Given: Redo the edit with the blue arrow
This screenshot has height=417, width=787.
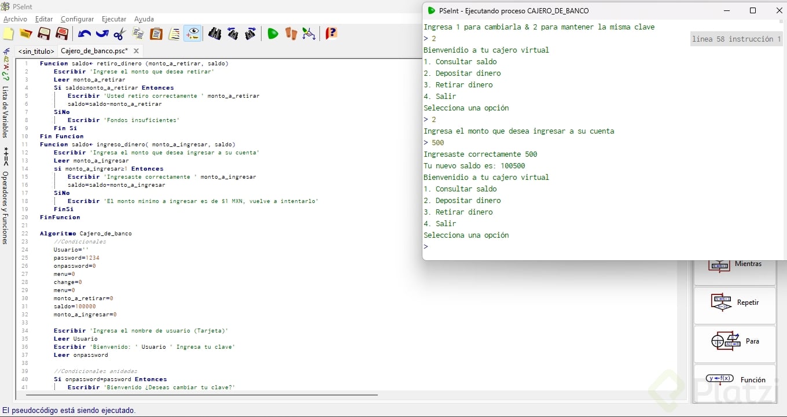Looking at the screenshot, I should [102, 34].
